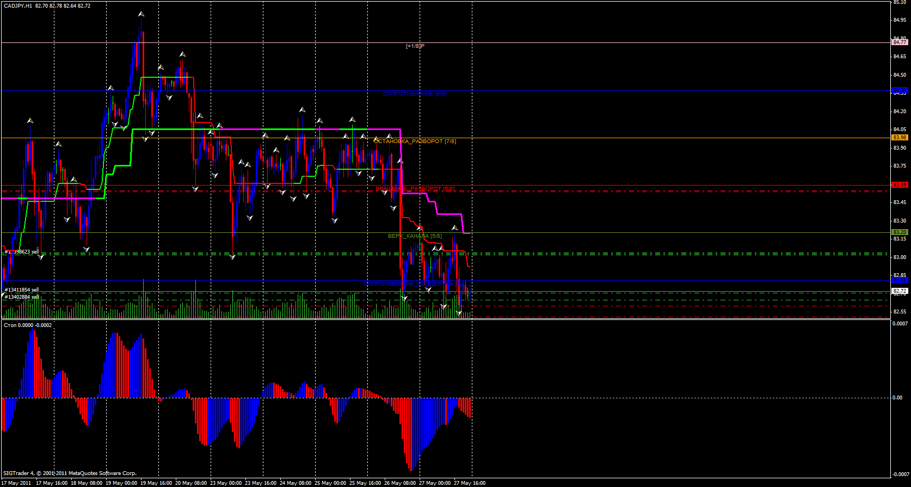Click the 23 May 16:00 time label

coord(261,483)
